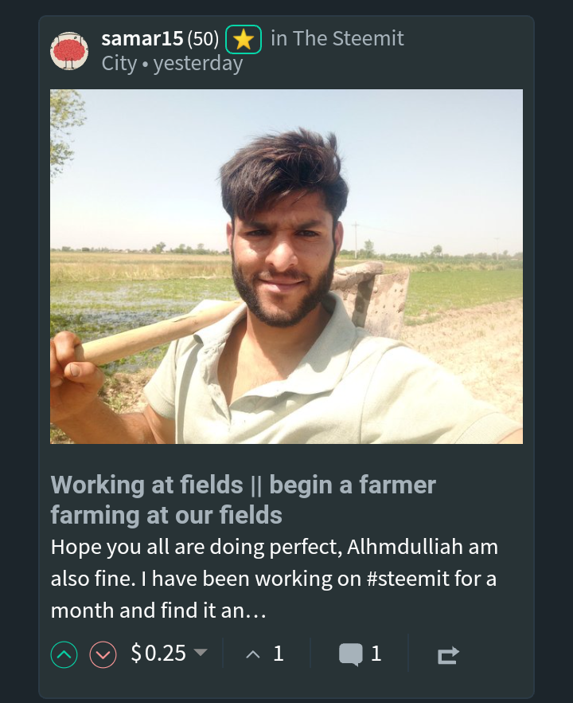
Task: Open the farmer selfie post thumbnail
Action: 286,266
